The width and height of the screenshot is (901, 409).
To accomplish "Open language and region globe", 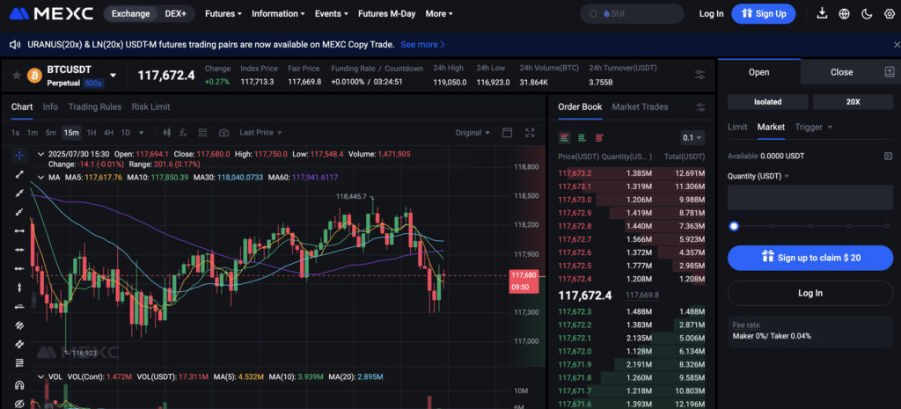I will point(844,14).
